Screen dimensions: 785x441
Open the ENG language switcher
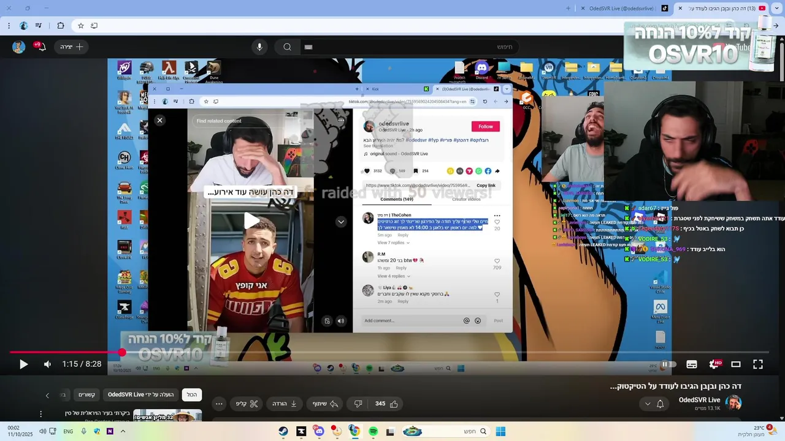[x=68, y=431]
